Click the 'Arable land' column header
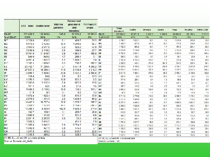The width and height of the screenshot is (210, 157). pos(43,26)
